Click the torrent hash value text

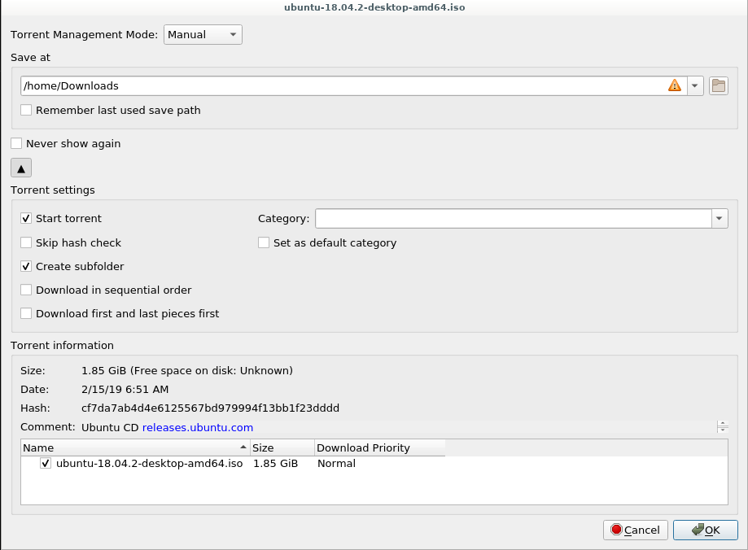point(210,408)
